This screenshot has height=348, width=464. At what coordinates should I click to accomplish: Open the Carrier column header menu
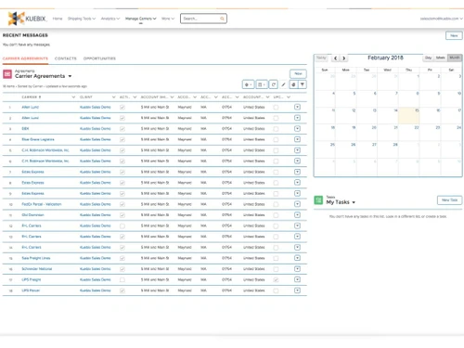click(73, 97)
